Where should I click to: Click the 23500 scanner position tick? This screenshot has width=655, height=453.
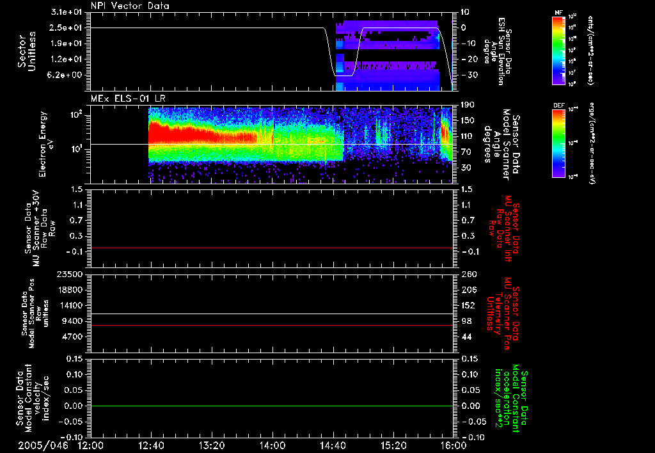click(70, 274)
